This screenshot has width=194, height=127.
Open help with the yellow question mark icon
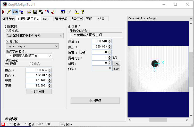[x=83, y=12]
